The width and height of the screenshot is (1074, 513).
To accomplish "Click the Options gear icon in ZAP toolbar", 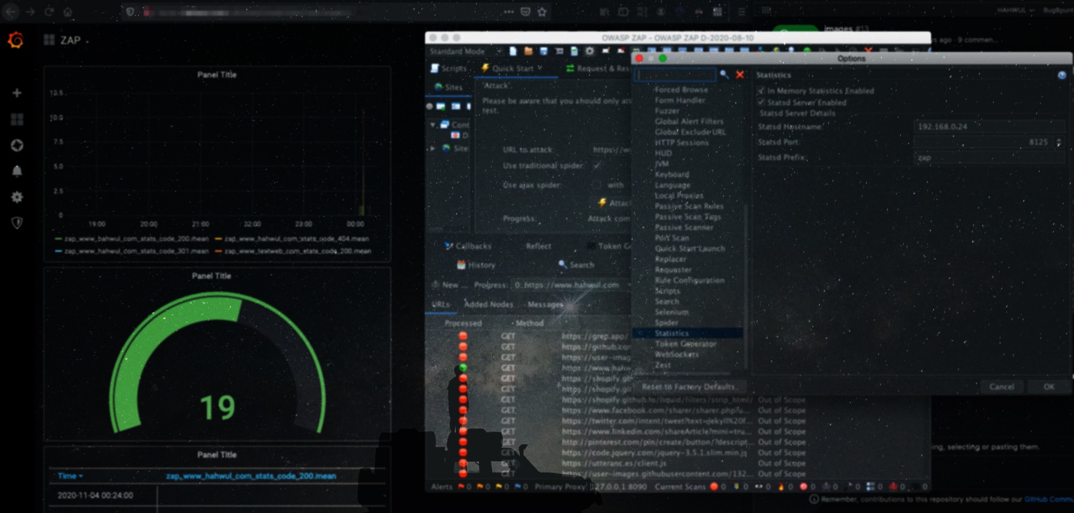I will click(x=590, y=51).
